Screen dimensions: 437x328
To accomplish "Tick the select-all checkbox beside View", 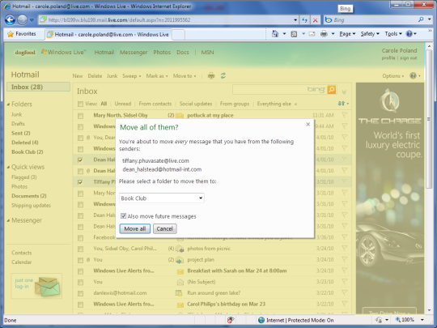I will coord(80,104).
